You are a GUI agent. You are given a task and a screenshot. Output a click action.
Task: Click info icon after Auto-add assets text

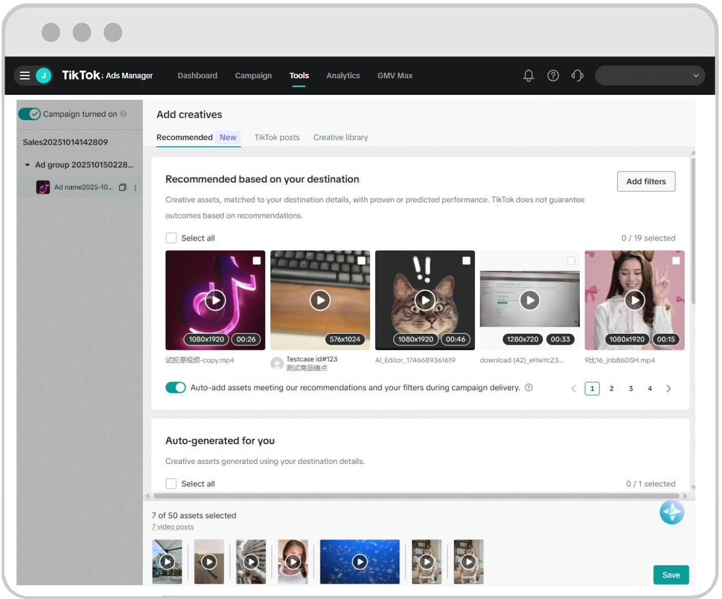(529, 388)
